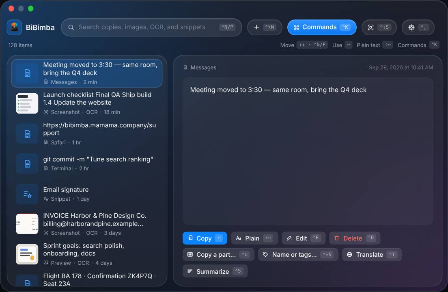Choose Copy a part… action

click(218, 255)
